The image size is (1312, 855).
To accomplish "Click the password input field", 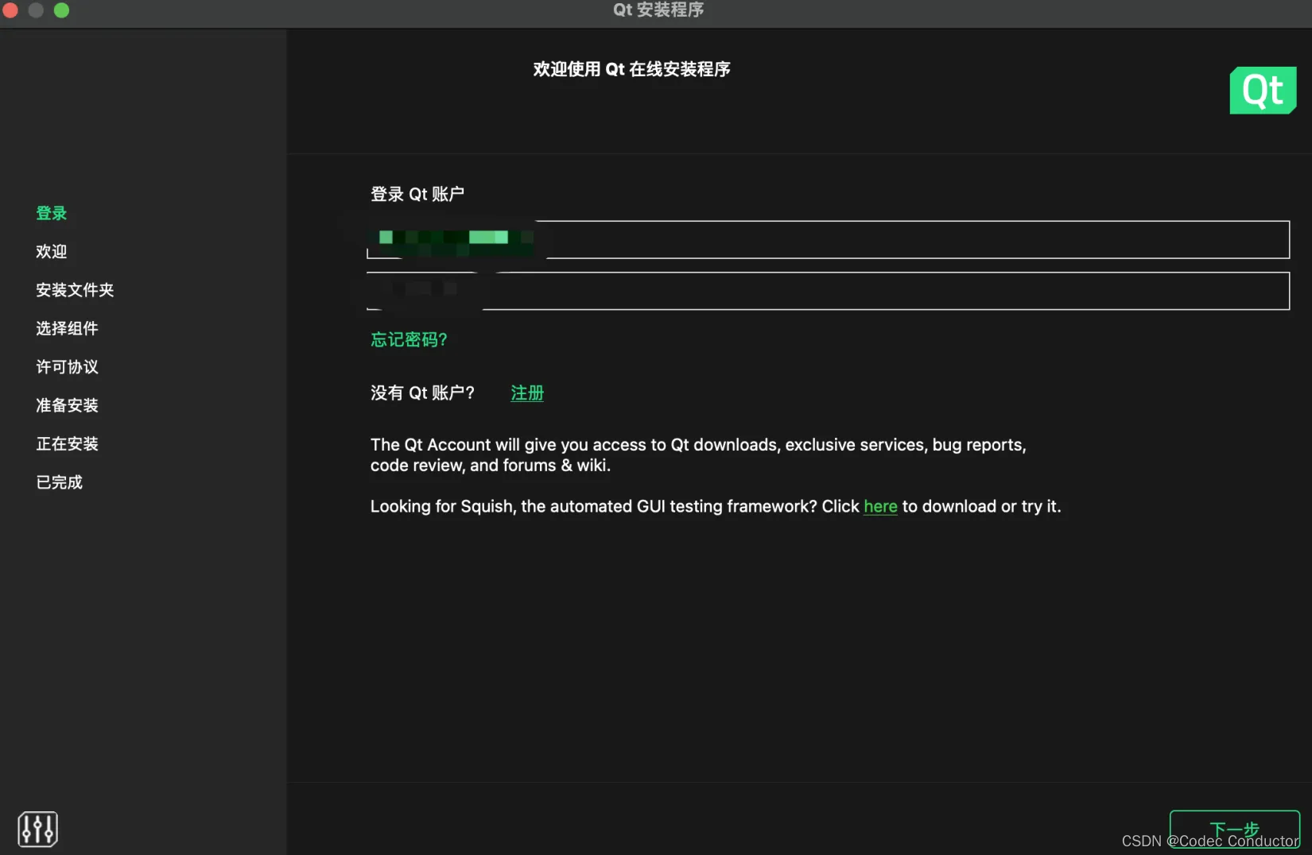I will point(828,291).
